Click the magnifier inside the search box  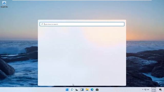[42, 24]
